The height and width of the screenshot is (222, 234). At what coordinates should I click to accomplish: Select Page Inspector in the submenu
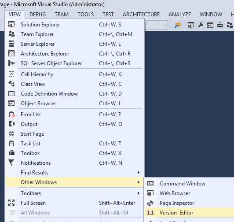[x=189, y=203]
